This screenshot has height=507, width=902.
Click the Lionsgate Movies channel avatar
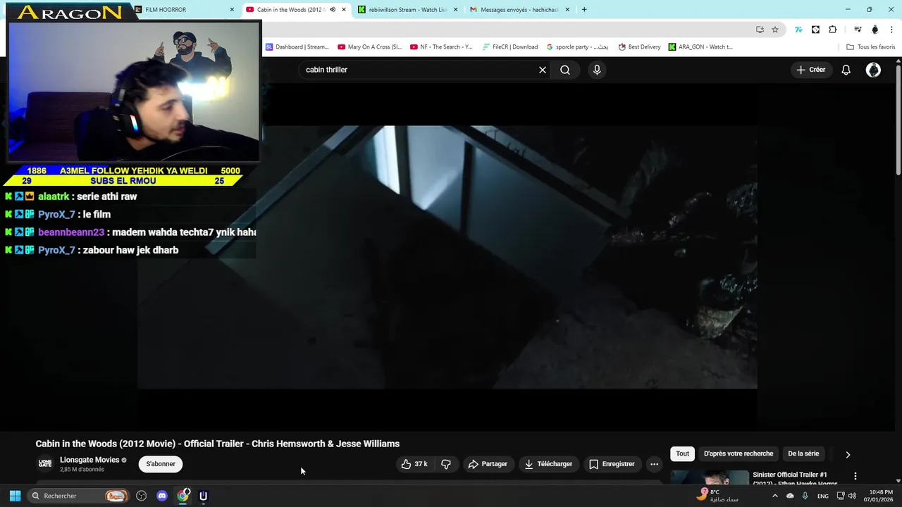(45, 464)
